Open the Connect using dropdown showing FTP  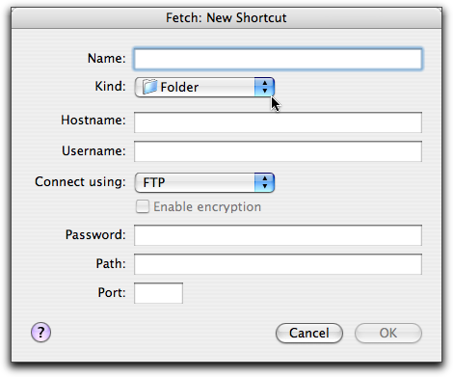click(x=204, y=182)
